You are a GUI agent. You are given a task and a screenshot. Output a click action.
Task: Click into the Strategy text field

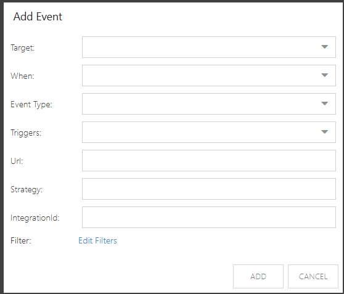[209, 189]
